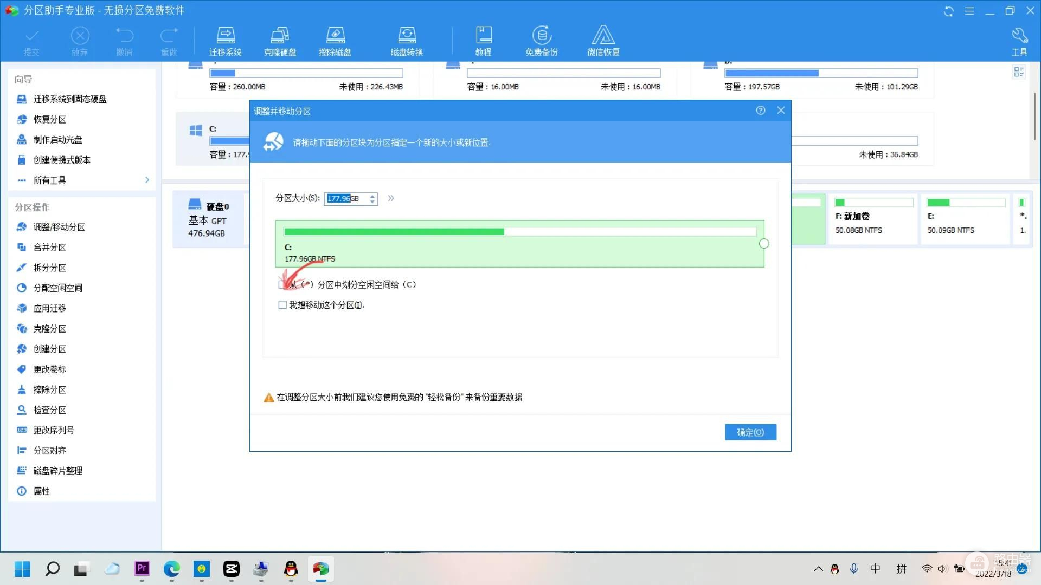Click the 确定(O) button
Viewport: 1041px width, 585px height.
tap(750, 432)
